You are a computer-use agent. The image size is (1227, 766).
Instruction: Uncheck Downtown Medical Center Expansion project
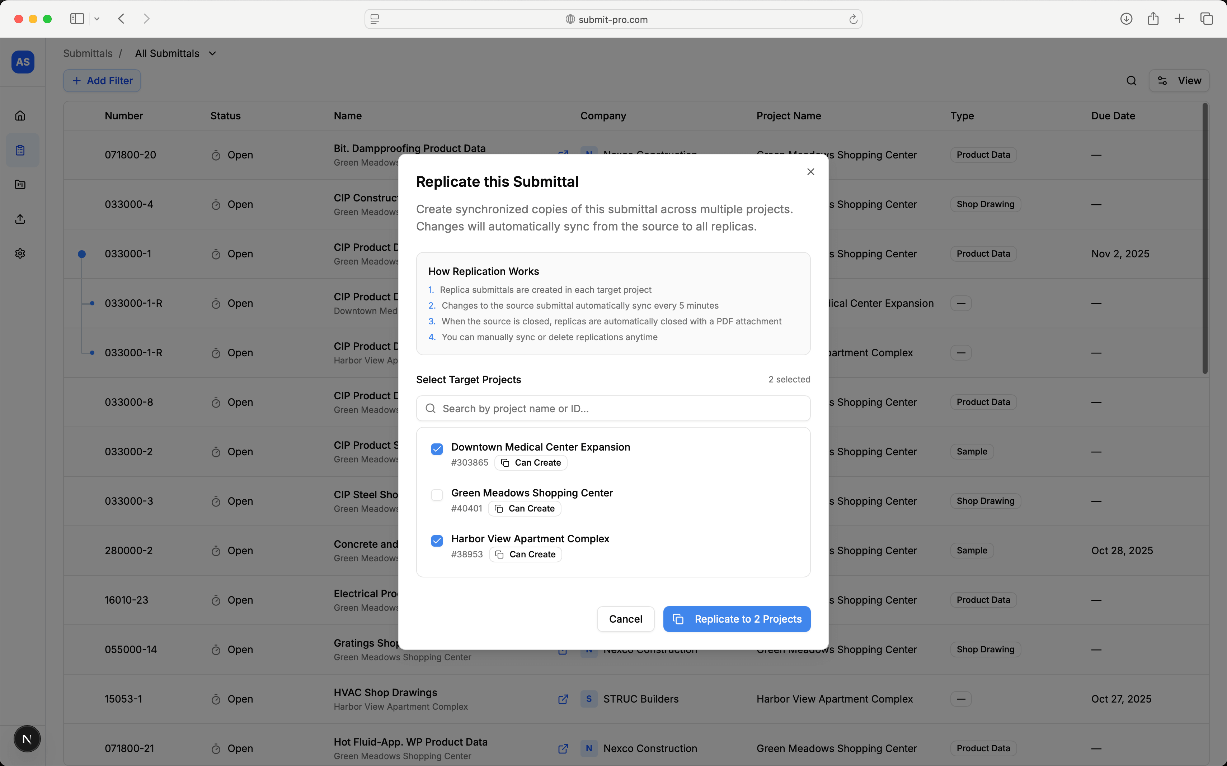[x=437, y=449]
